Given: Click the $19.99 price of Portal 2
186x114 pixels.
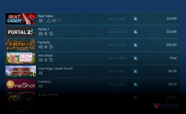Looking at the screenshot, I should [171, 32].
